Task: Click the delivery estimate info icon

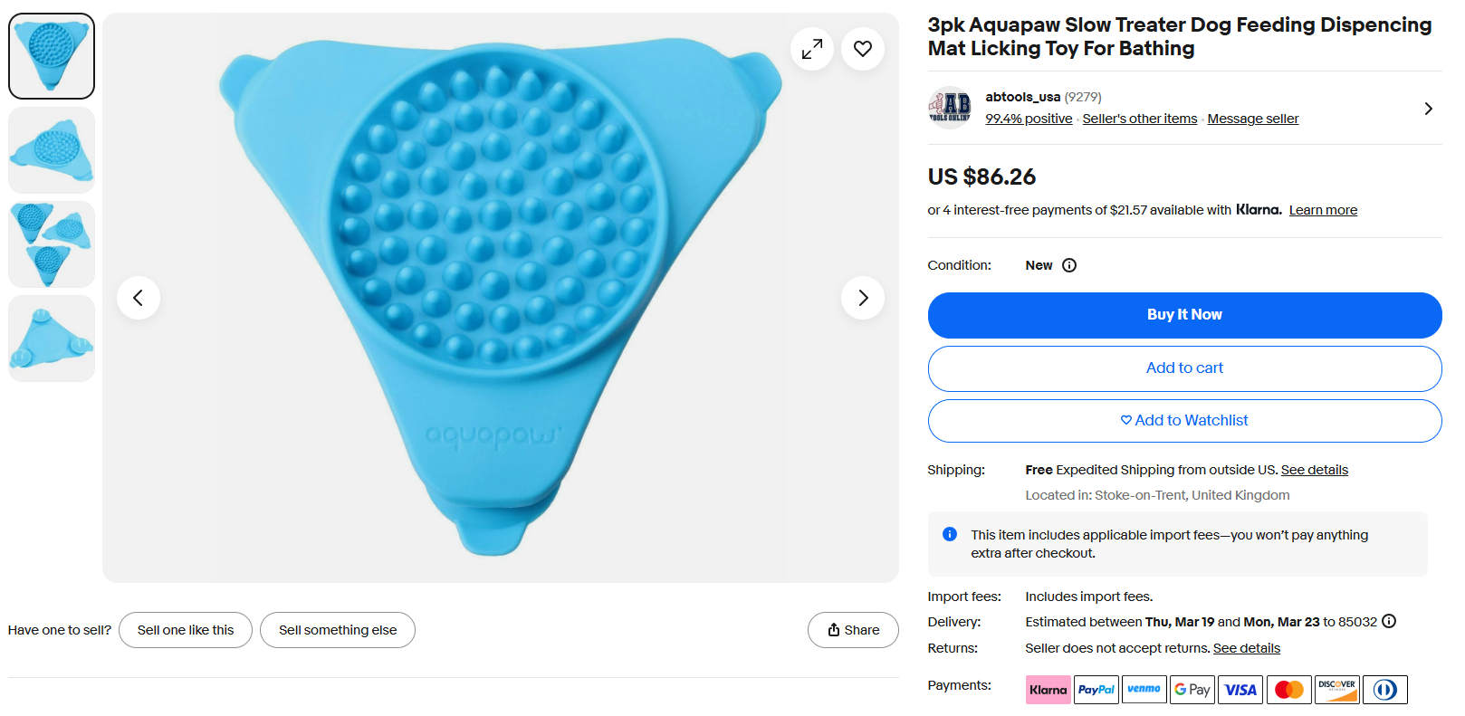Action: coord(1389,622)
